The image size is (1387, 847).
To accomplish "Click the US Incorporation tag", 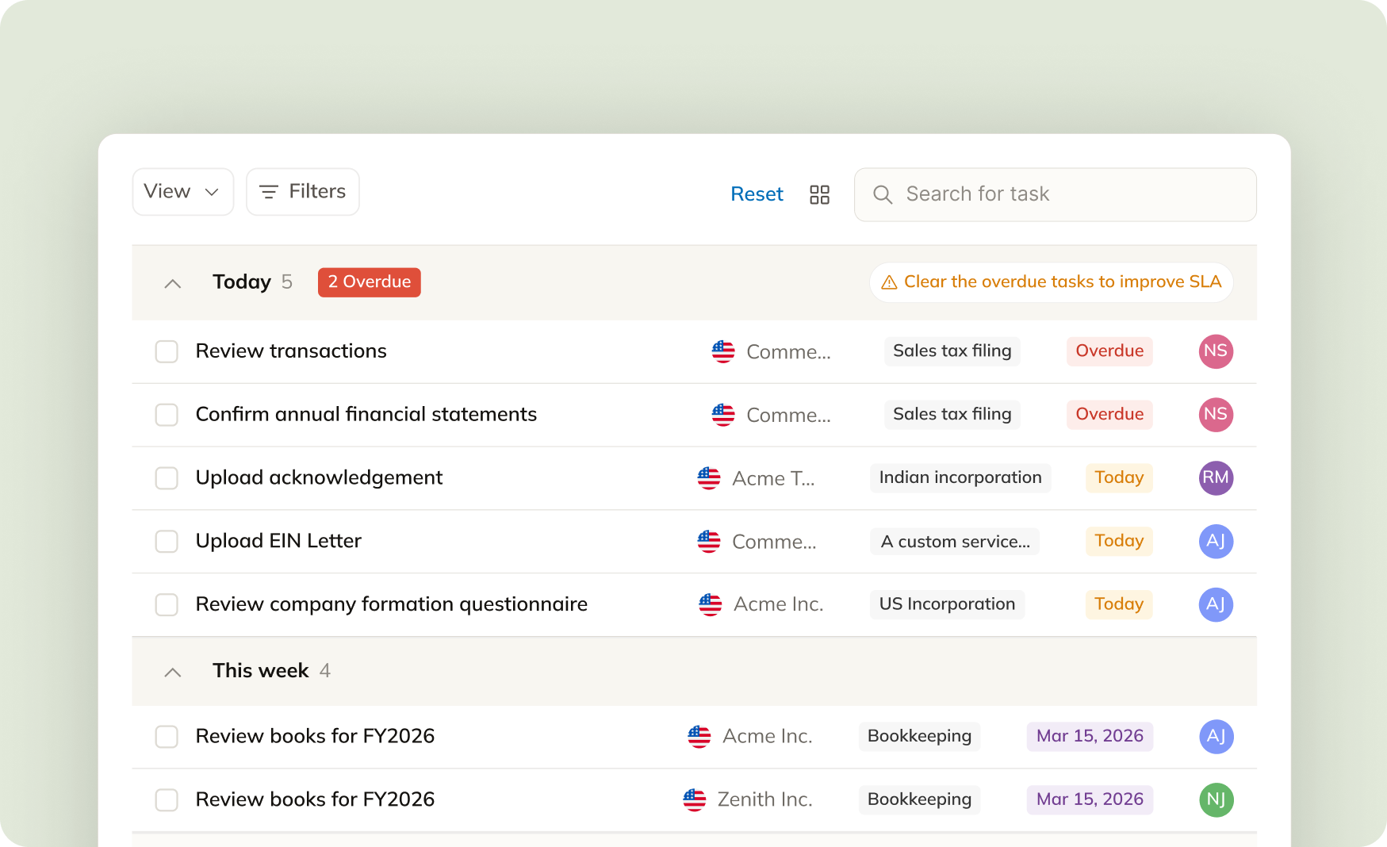I will tap(947, 605).
